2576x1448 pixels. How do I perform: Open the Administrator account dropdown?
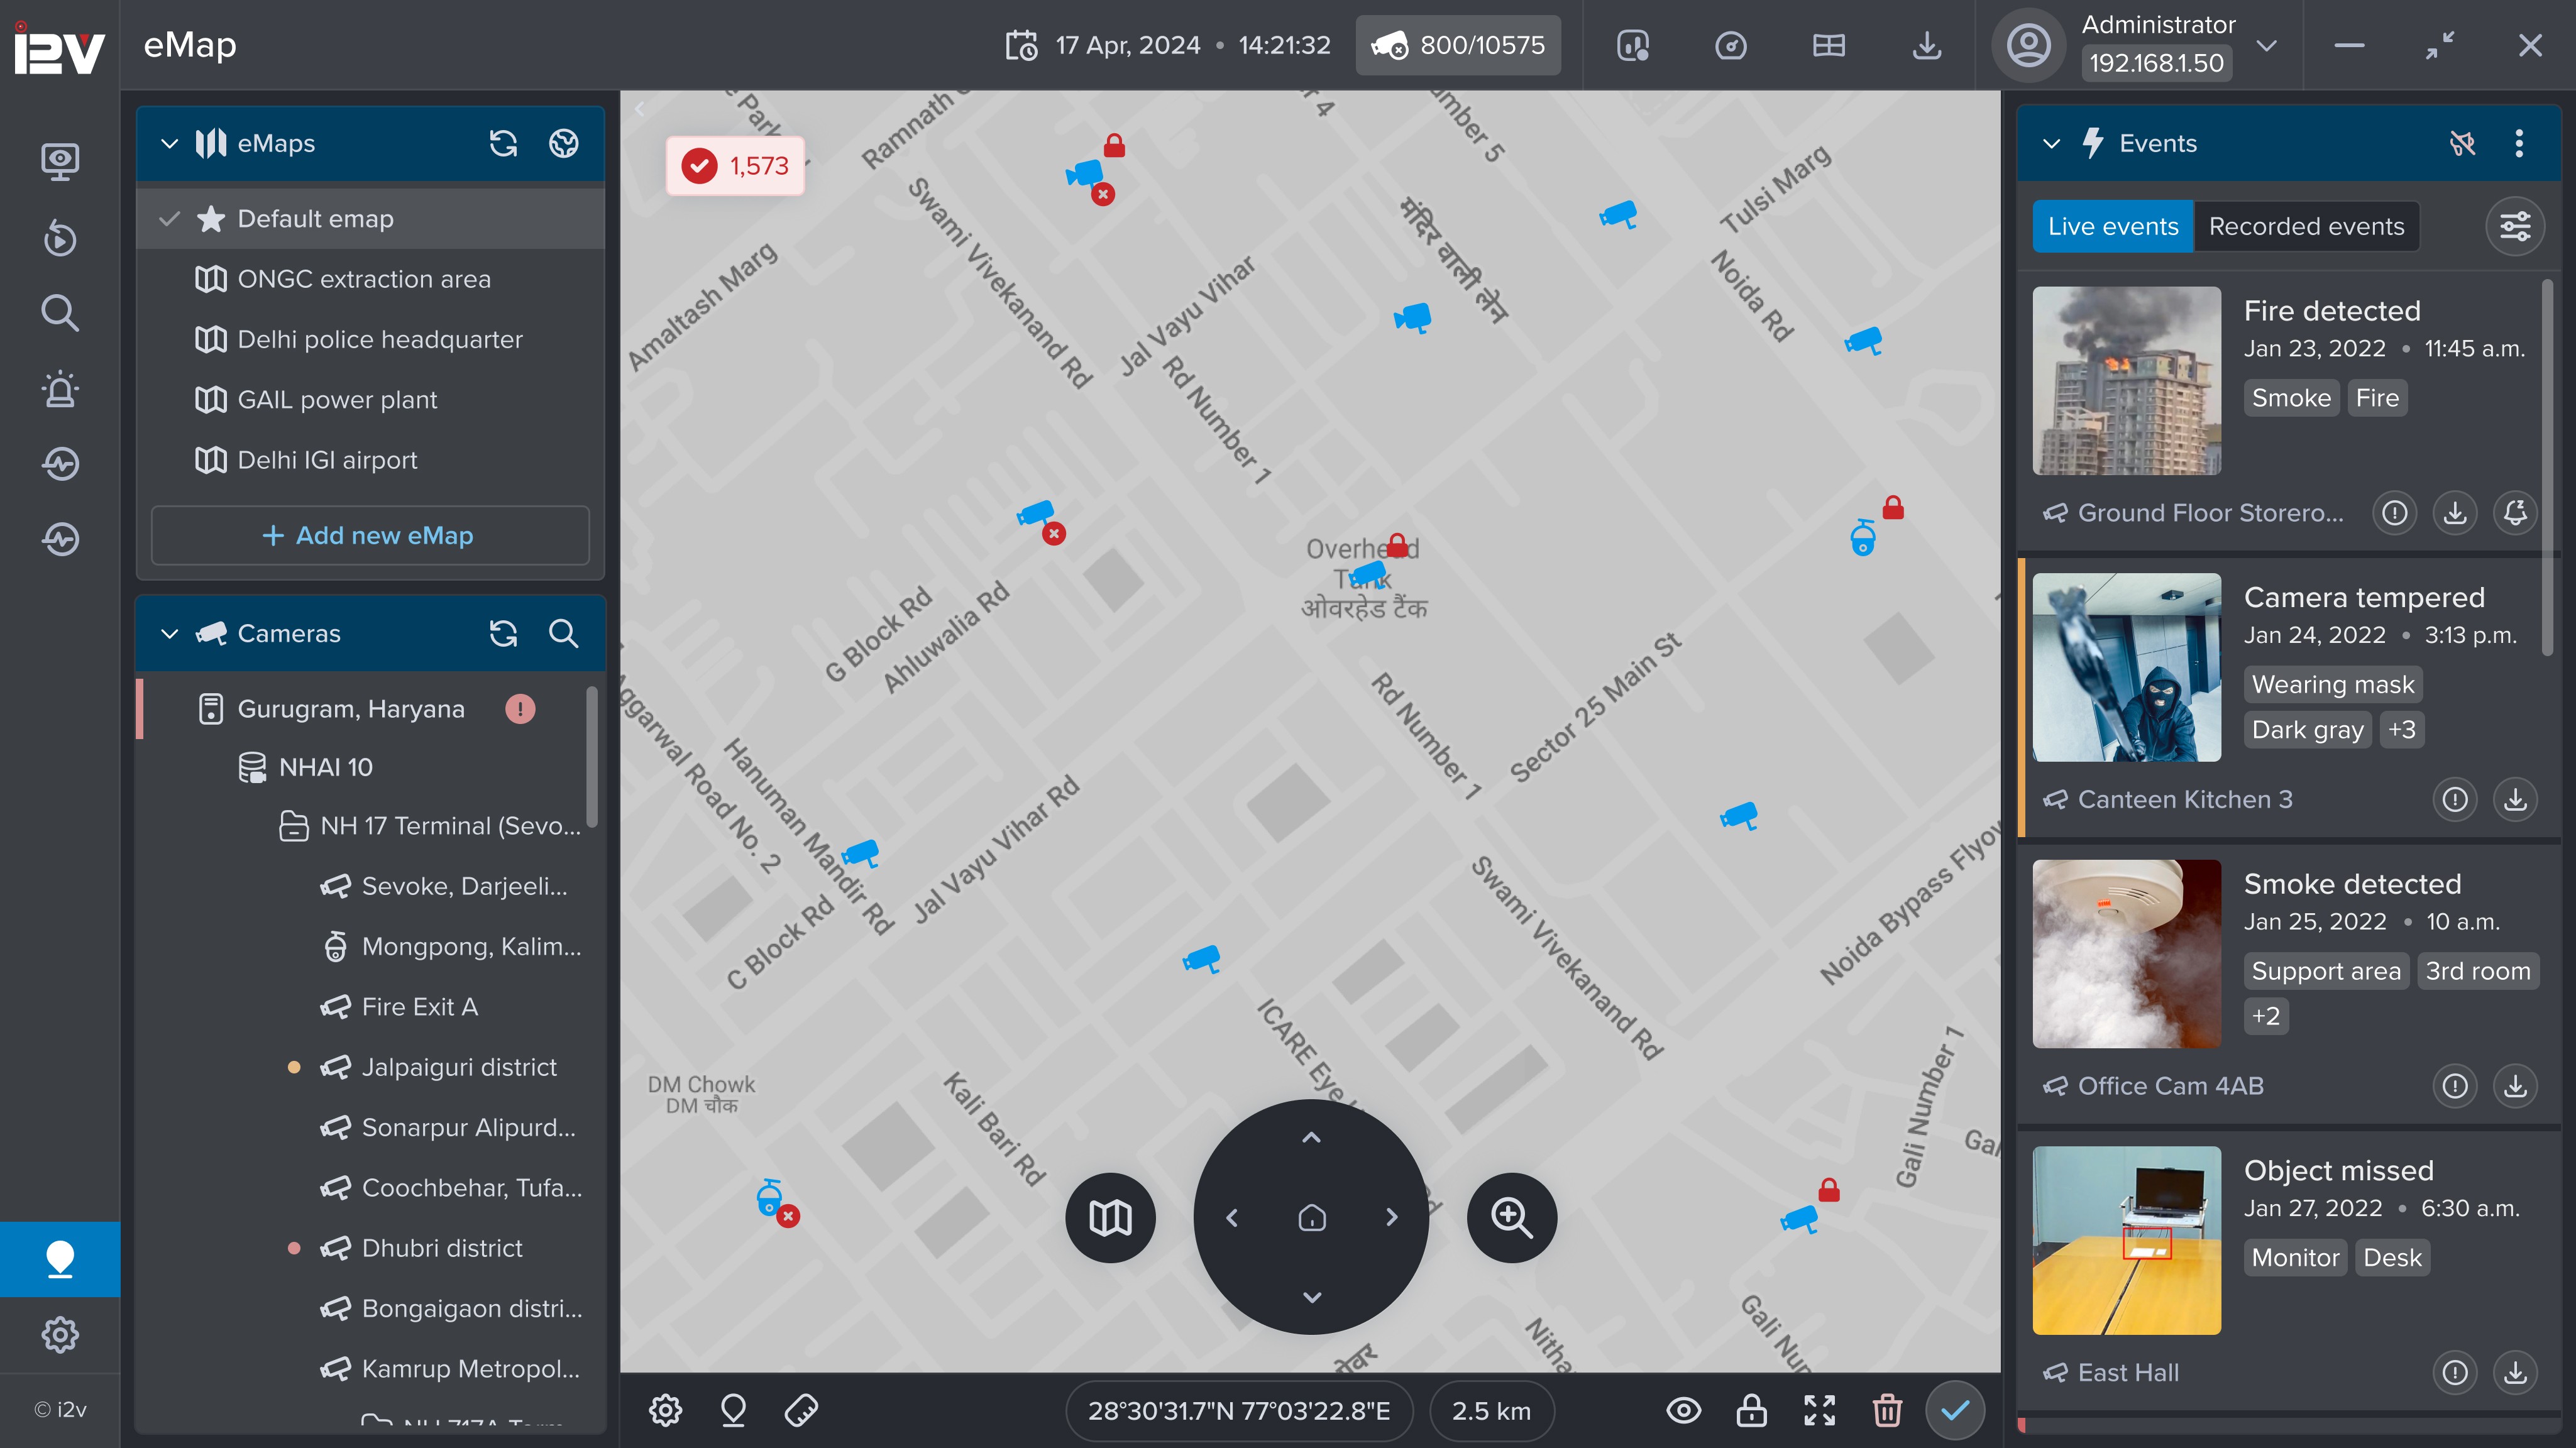tap(2267, 45)
